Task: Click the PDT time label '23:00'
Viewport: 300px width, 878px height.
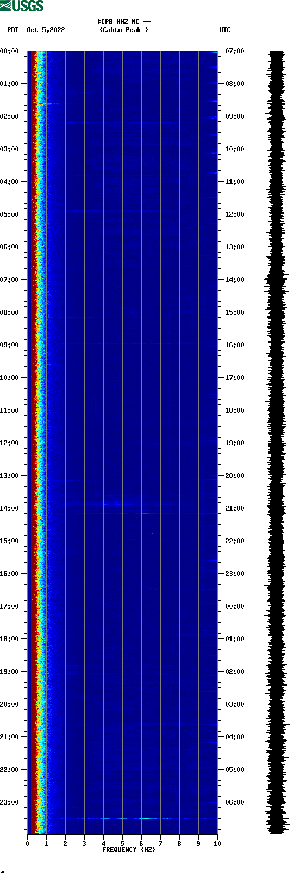Action: [9, 802]
